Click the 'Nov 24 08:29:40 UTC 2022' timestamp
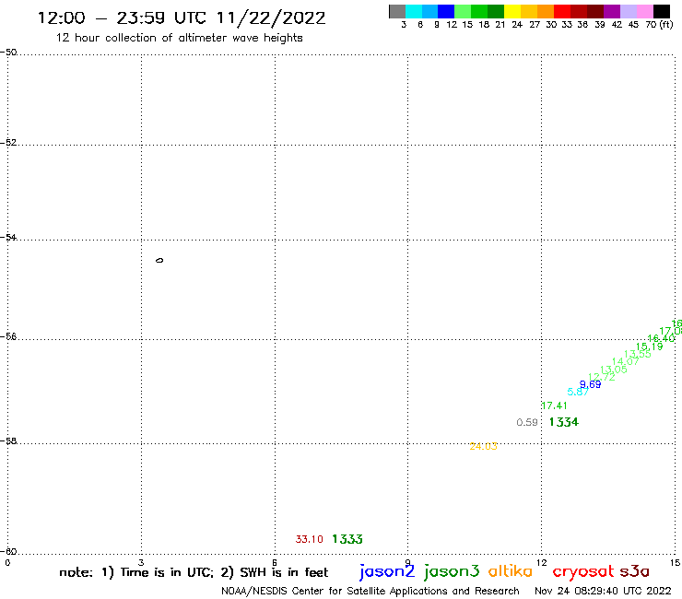Screen dimensions: 682x599 (603, 591)
